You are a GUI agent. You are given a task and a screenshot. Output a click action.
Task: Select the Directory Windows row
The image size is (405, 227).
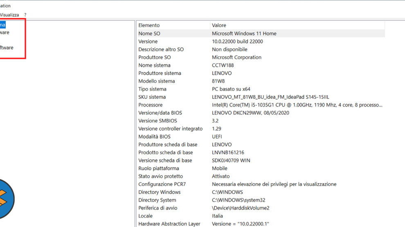160,192
